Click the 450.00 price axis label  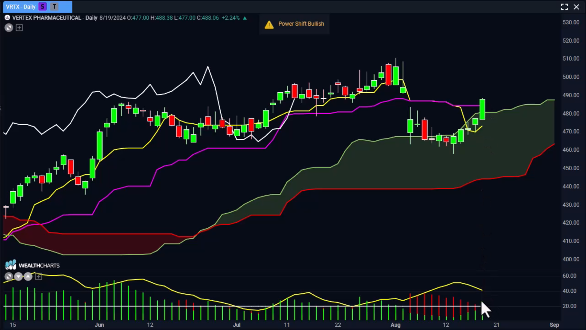click(571, 168)
